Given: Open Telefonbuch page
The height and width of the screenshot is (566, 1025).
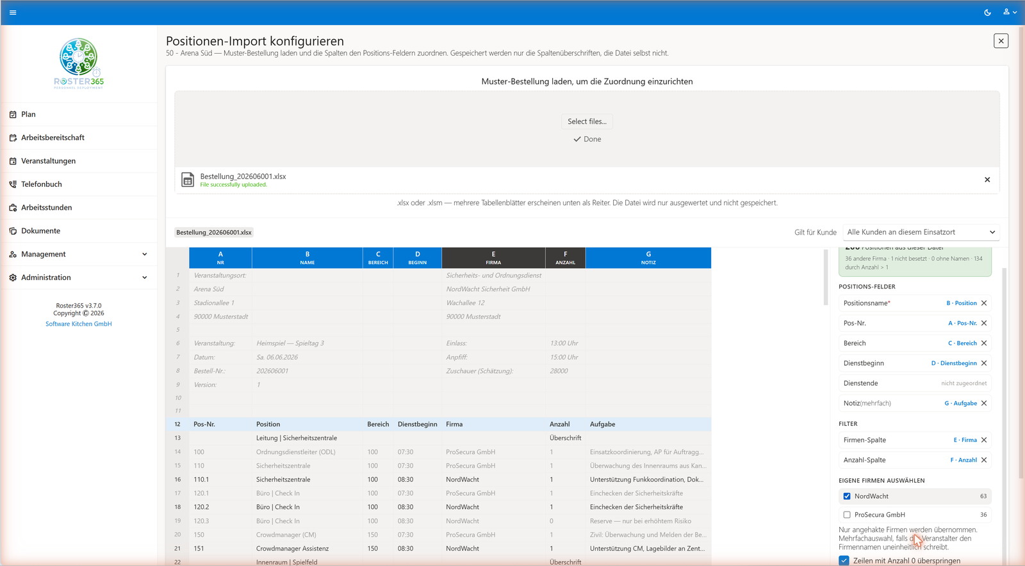Looking at the screenshot, I should coord(79,184).
